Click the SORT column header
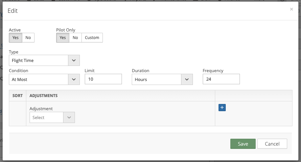The width and height of the screenshot is (301, 162). 17,96
